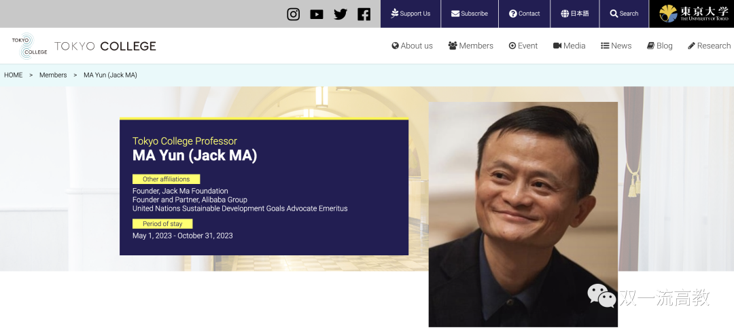This screenshot has width=734, height=330.
Task: Click the May 1, 2023 - October 31, 2023 text
Action: (183, 236)
